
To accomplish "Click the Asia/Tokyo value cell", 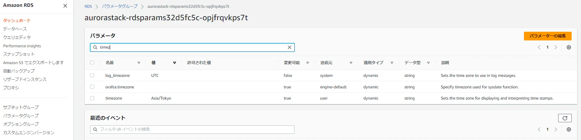I will click(x=161, y=98).
